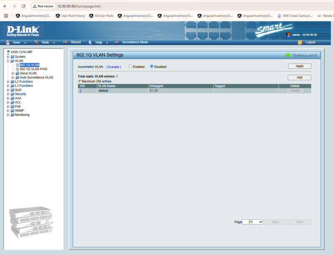Launch the Wizard menu item
Viewport: 334px width, 255px height.
76,42
